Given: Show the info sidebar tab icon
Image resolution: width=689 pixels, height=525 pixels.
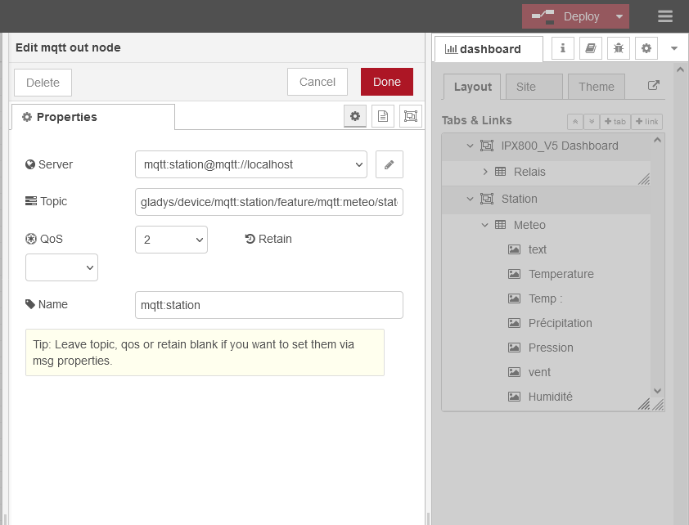Looking at the screenshot, I should click(562, 48).
